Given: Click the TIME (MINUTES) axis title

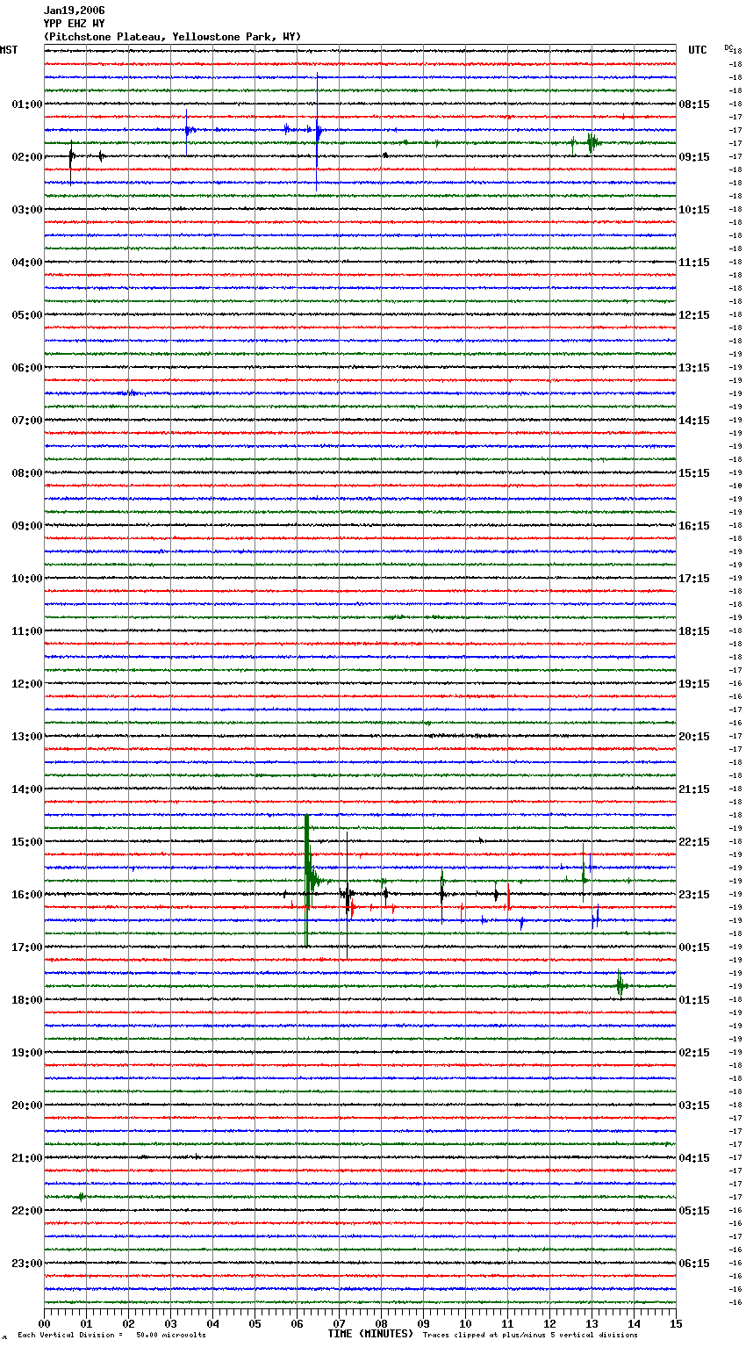Looking at the screenshot, I should click(370, 1334).
